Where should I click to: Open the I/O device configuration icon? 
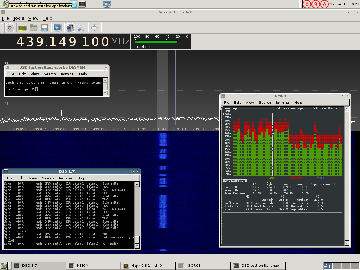click(x=23, y=28)
